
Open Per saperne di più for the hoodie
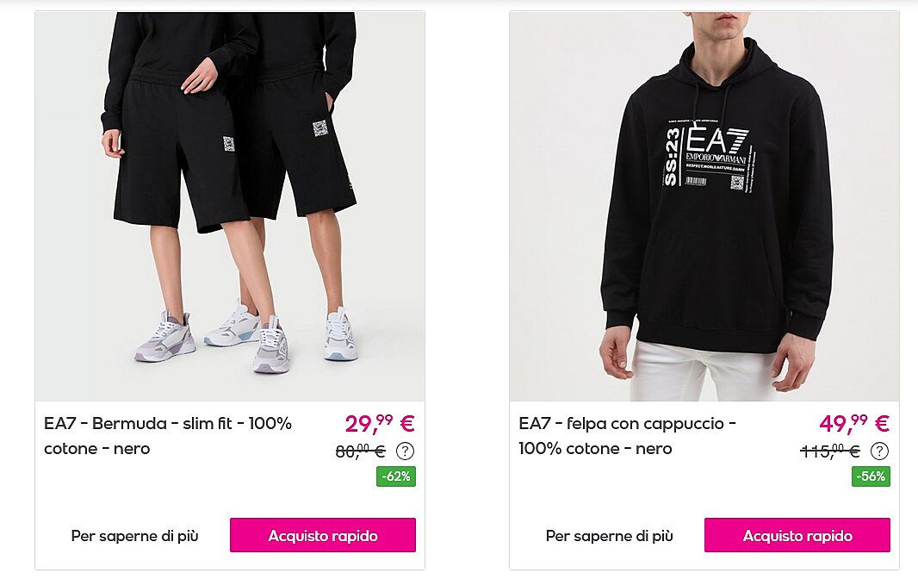(x=610, y=536)
